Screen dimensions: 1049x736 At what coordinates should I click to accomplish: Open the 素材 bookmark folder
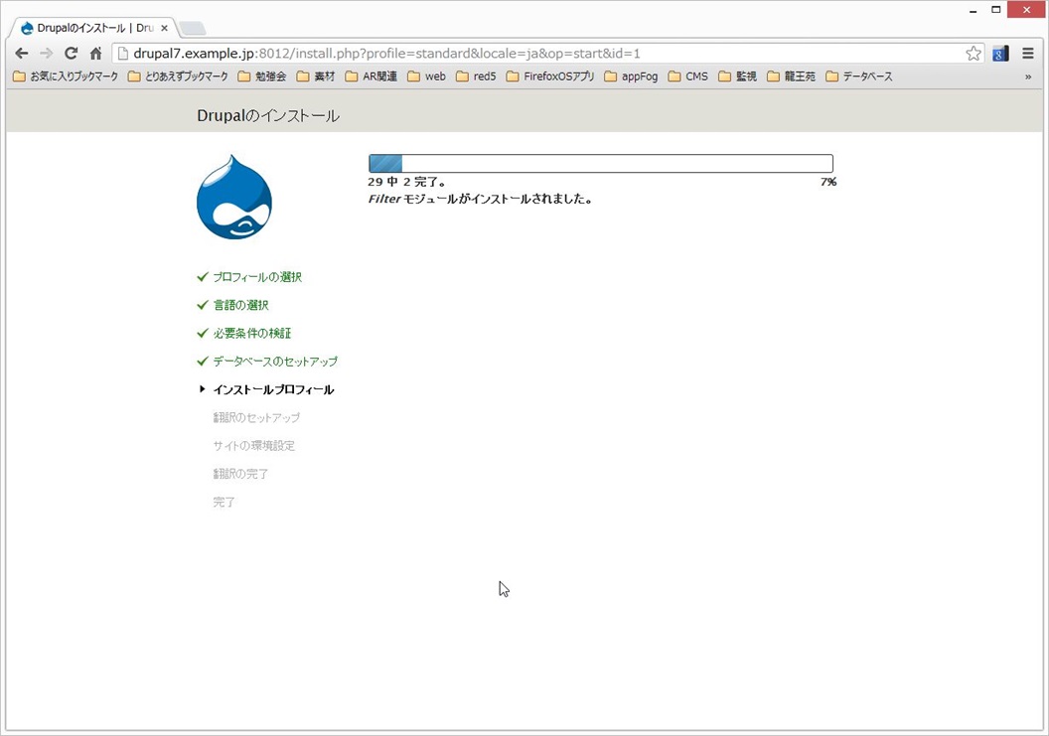click(316, 76)
